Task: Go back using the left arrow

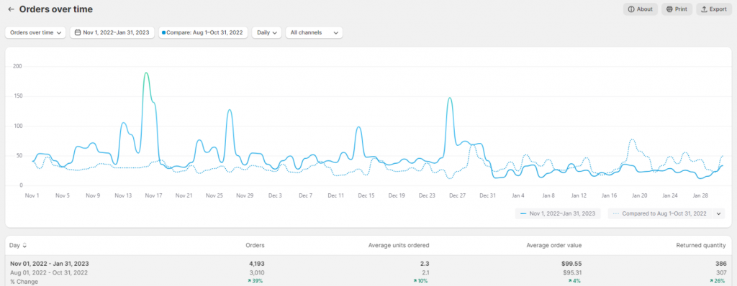Action: (12, 9)
